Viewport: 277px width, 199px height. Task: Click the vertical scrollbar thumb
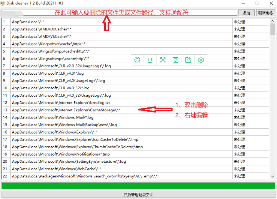[x=272, y=29]
